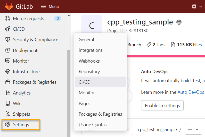Open the add file plus dropdown near path
The height and width of the screenshot is (137, 205).
tap(193, 130)
